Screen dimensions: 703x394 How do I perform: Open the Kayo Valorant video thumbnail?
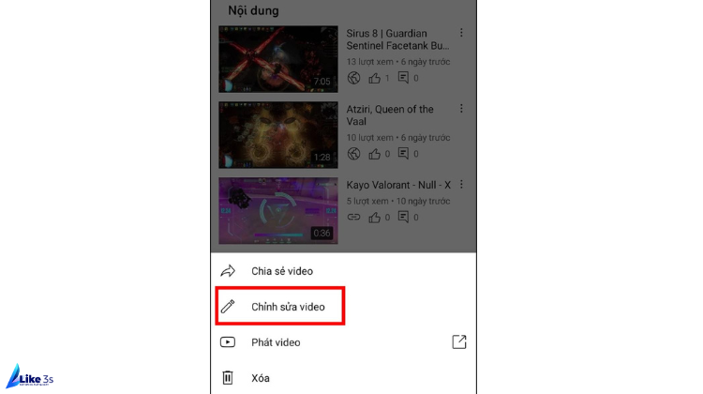(278, 211)
